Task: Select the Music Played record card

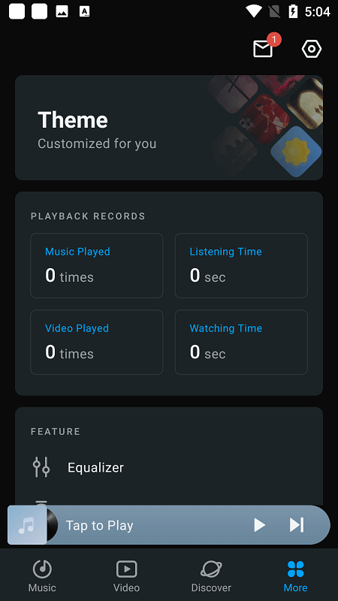Action: [x=97, y=265]
